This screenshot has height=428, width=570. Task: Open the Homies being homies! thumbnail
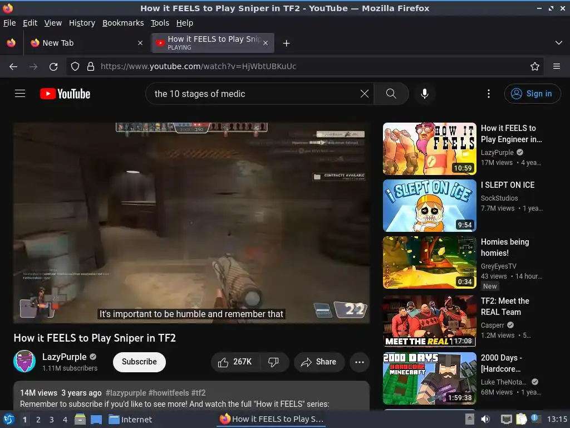click(x=429, y=262)
